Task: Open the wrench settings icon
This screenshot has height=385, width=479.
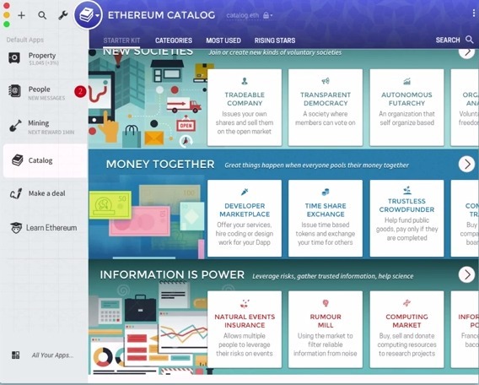Action: (x=63, y=15)
